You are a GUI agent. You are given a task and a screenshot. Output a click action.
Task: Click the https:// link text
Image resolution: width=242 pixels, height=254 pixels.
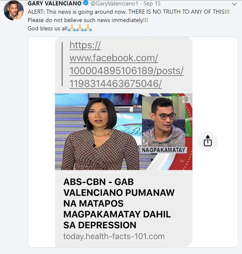[85, 45]
